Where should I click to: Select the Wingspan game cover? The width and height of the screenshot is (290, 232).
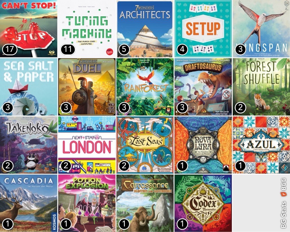pos(261,28)
